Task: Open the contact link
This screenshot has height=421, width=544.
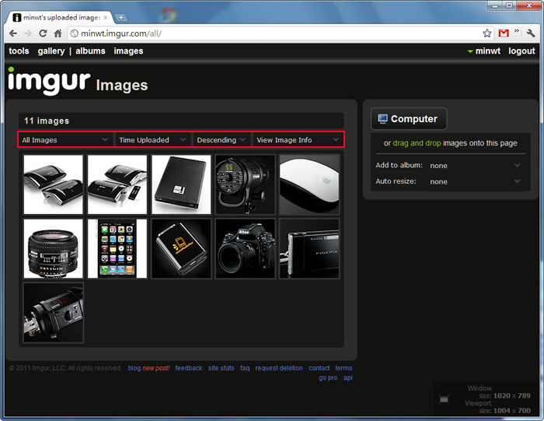Action: [x=319, y=368]
